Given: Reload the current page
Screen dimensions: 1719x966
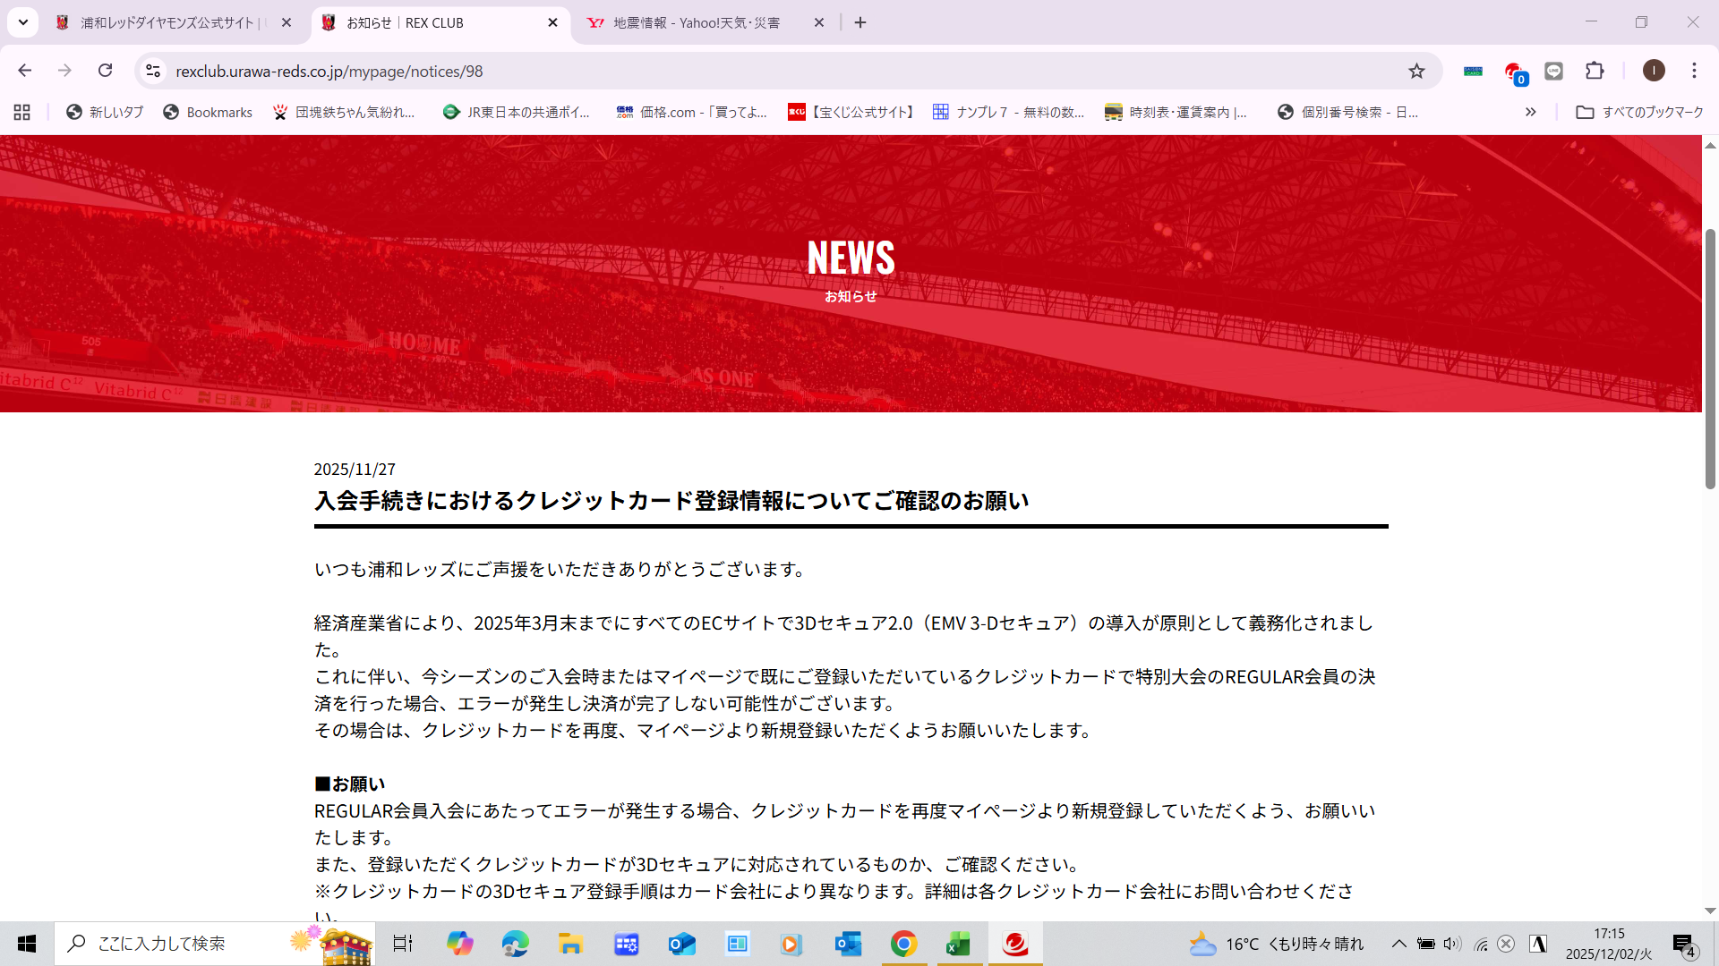Looking at the screenshot, I should click(x=105, y=71).
